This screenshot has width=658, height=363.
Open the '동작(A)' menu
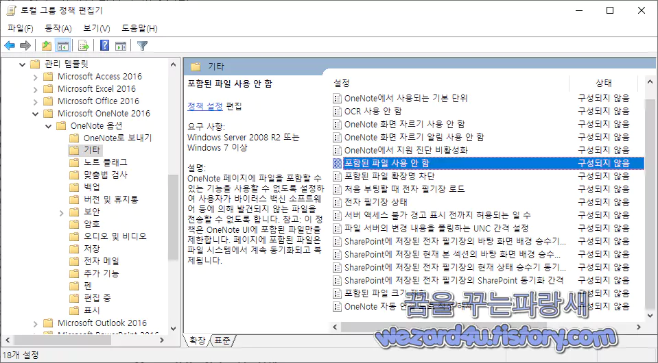[x=58, y=28]
